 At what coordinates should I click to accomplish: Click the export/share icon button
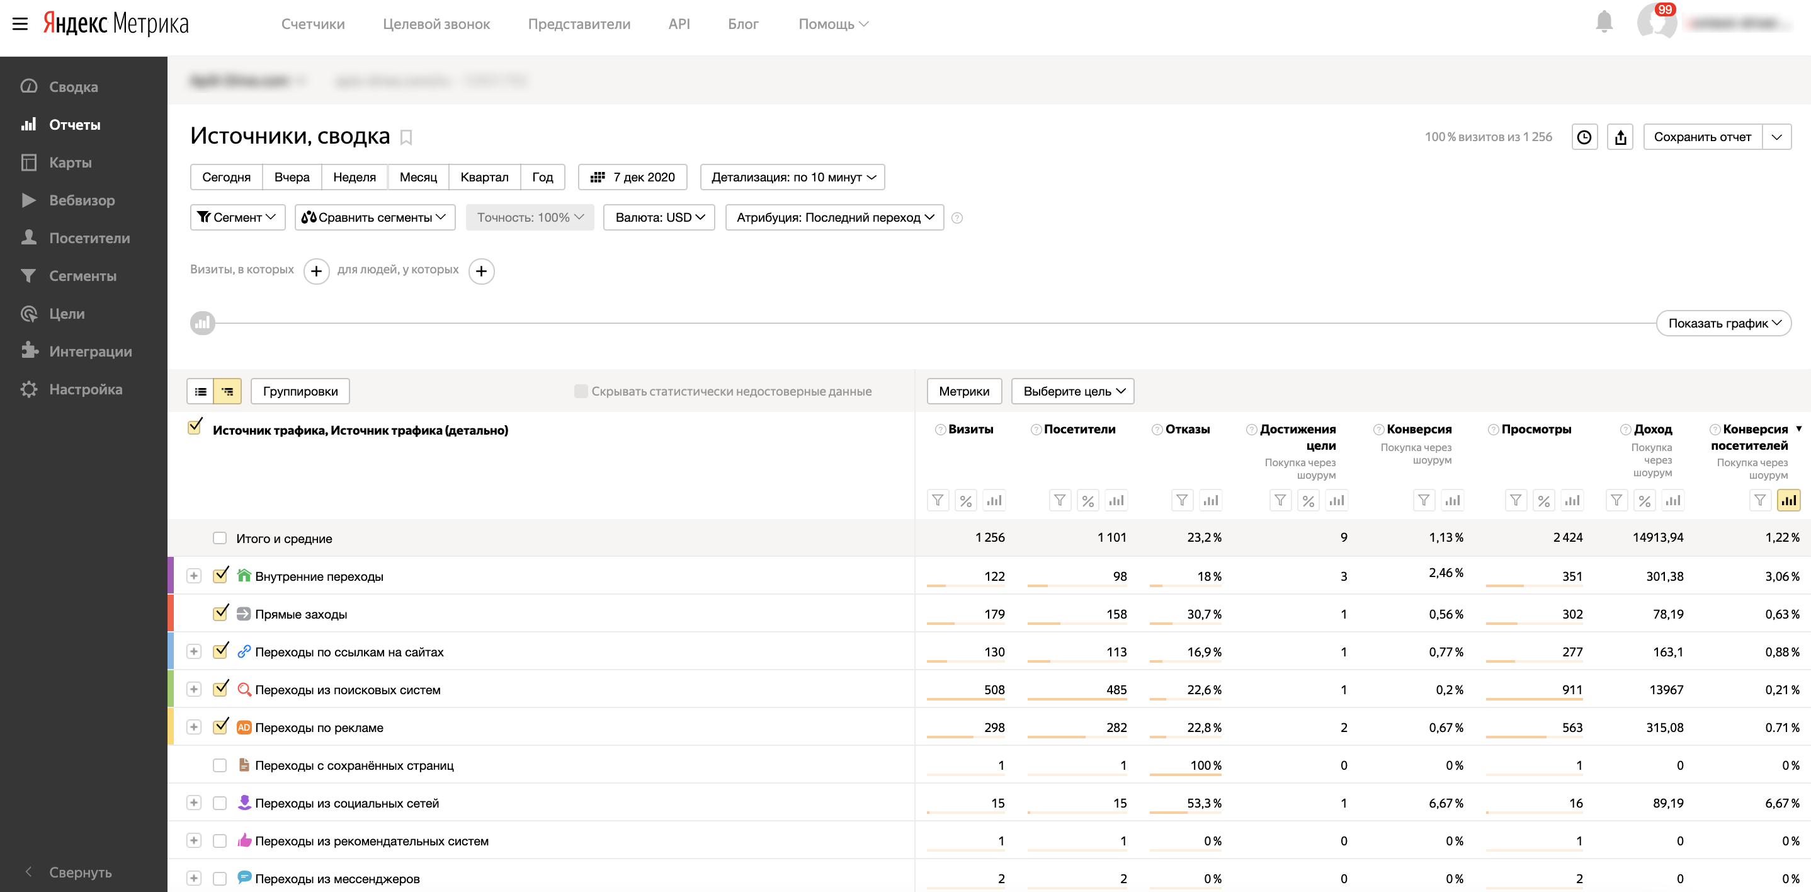(x=1620, y=137)
